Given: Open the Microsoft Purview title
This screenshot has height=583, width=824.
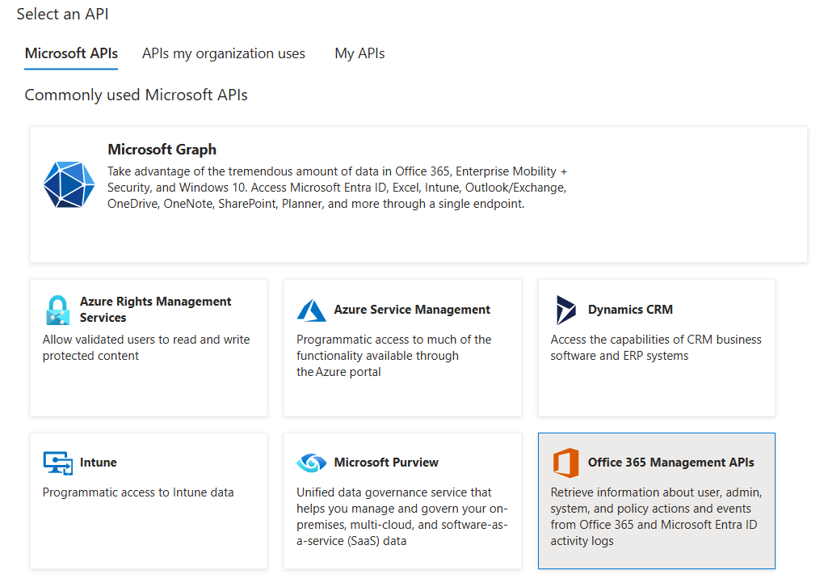Looking at the screenshot, I should click(x=386, y=463).
